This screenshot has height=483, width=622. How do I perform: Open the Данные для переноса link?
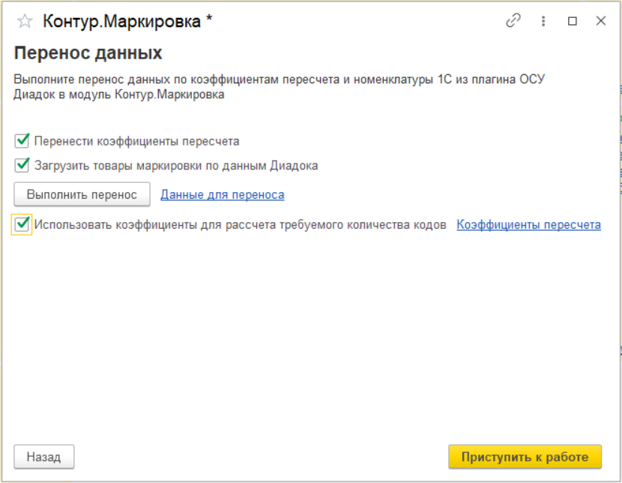(x=222, y=195)
